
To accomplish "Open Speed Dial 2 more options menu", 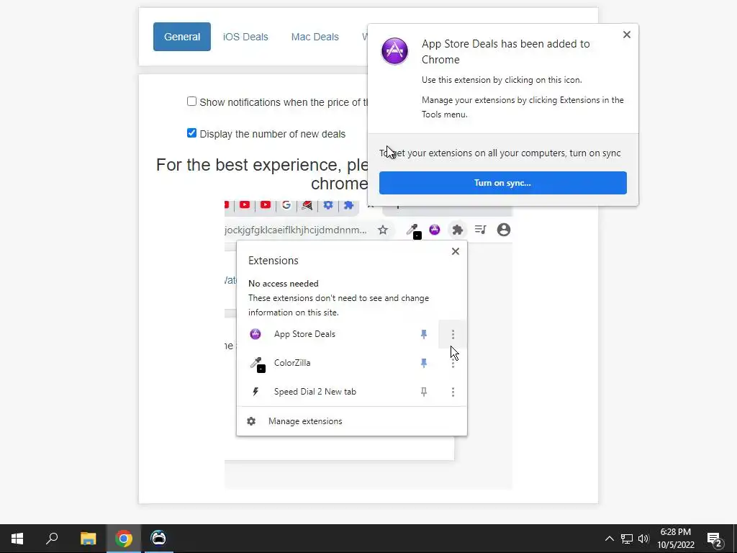I will pyautogui.click(x=453, y=392).
